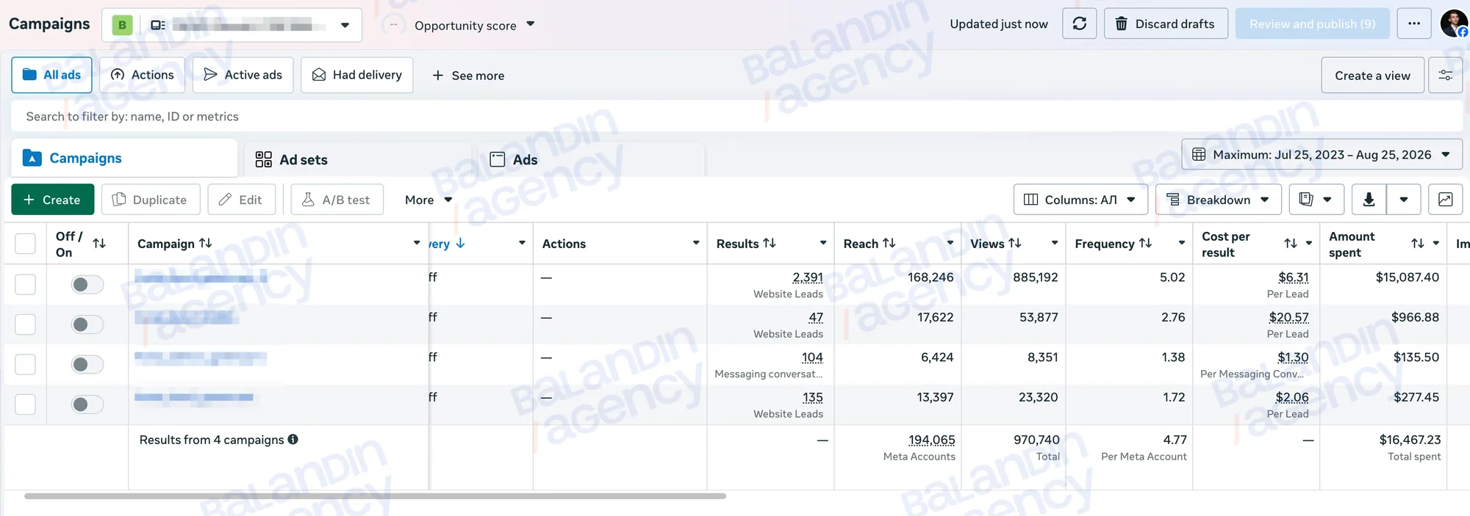Click See more views
This screenshot has width=1470, height=516.
pos(468,76)
